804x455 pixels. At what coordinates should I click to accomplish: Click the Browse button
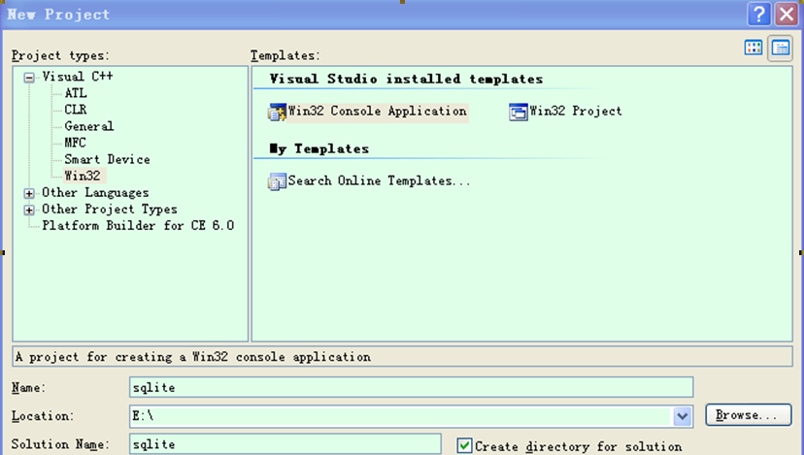pos(748,414)
